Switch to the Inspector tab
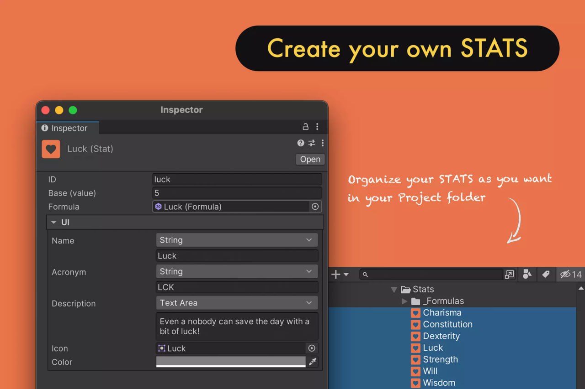The height and width of the screenshot is (389, 585). coord(67,128)
